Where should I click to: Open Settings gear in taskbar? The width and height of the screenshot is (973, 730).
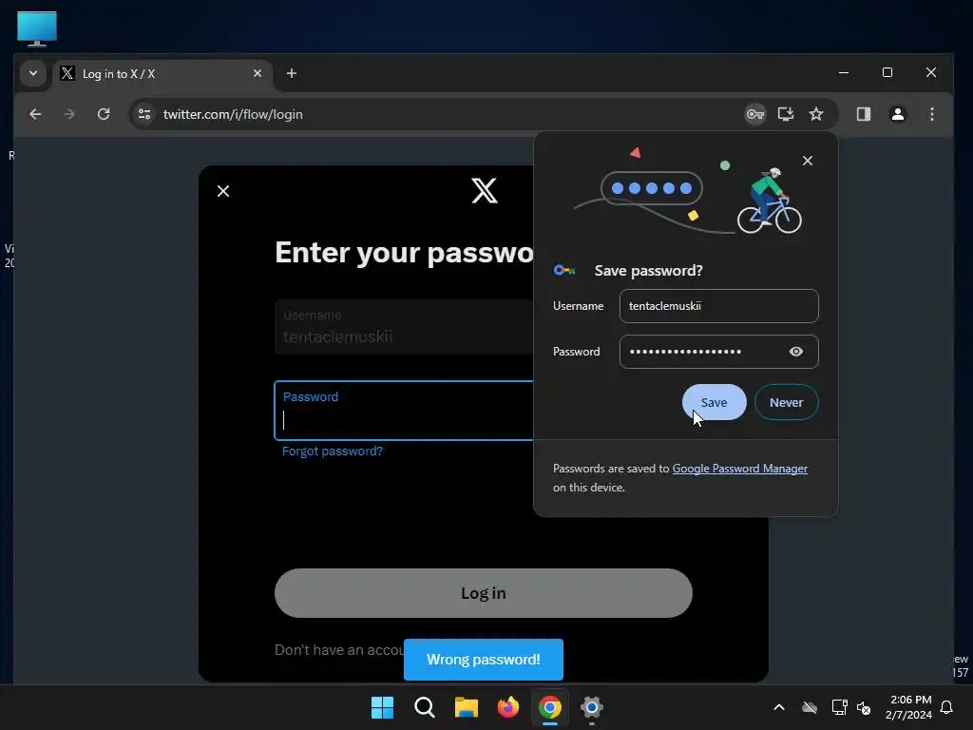pos(592,707)
